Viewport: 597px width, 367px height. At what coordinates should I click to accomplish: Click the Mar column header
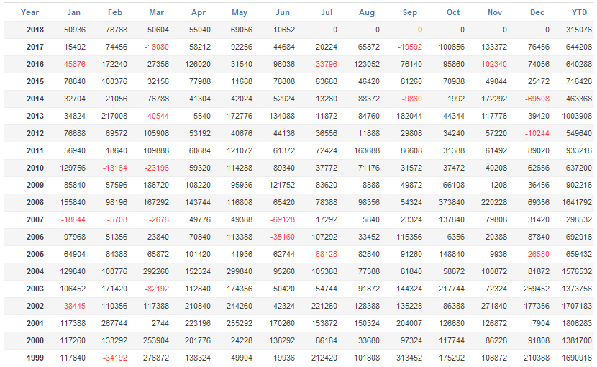157,12
